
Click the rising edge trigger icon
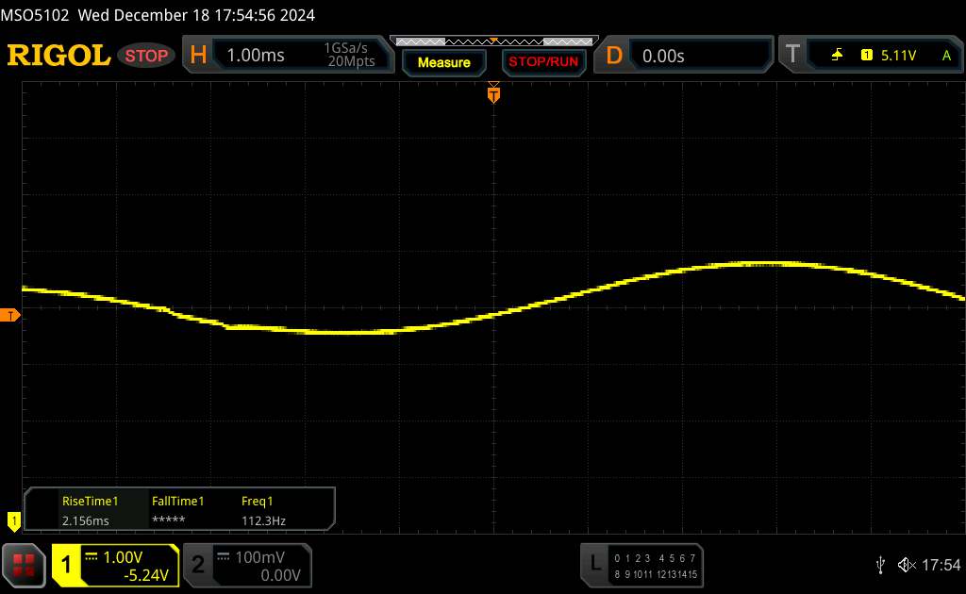coord(837,56)
